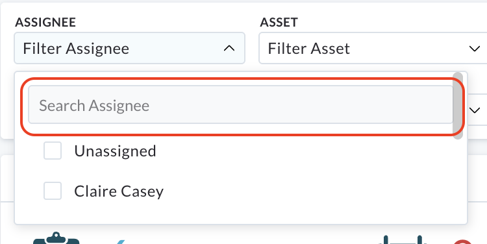The height and width of the screenshot is (244, 487).
Task: Tick the Unassigned checkbox
Action: [53, 151]
